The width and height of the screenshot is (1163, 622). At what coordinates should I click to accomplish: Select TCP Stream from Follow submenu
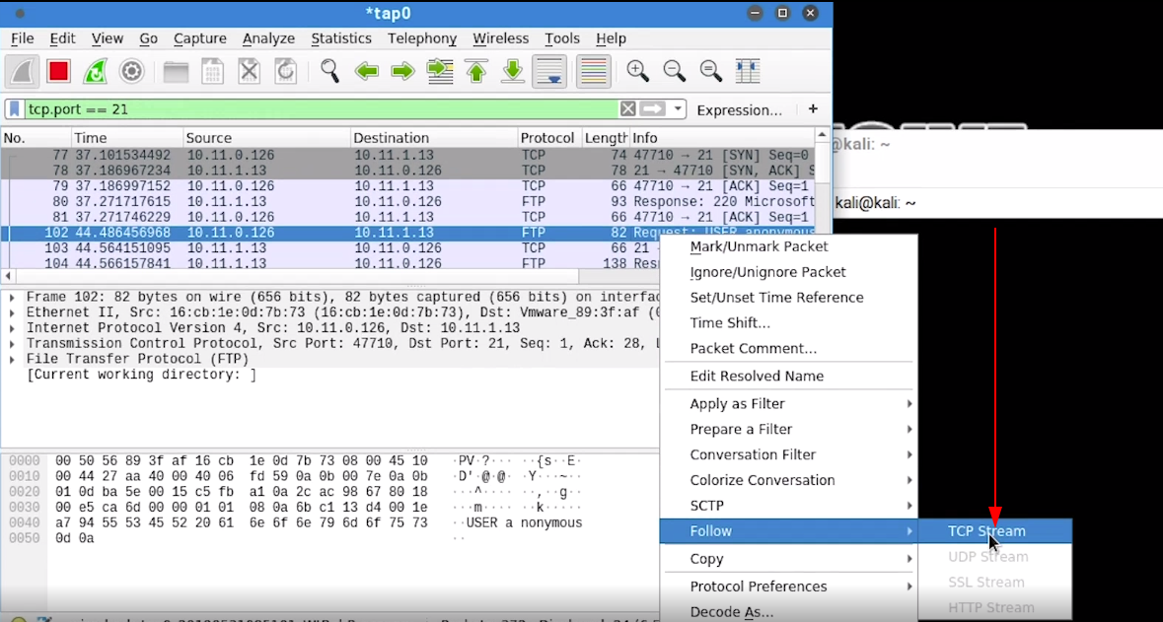click(986, 531)
